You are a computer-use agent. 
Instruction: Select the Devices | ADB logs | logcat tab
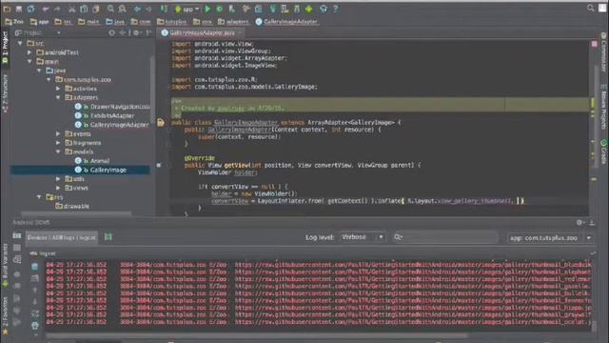[x=61, y=237]
